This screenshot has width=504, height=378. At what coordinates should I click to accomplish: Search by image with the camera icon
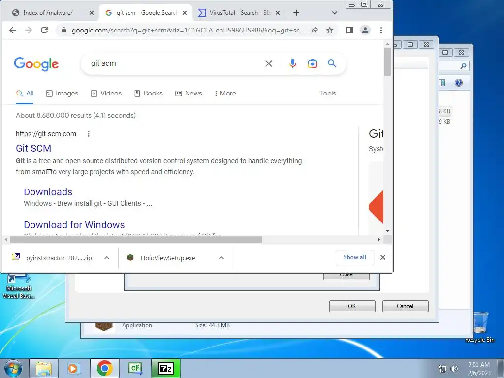[313, 63]
